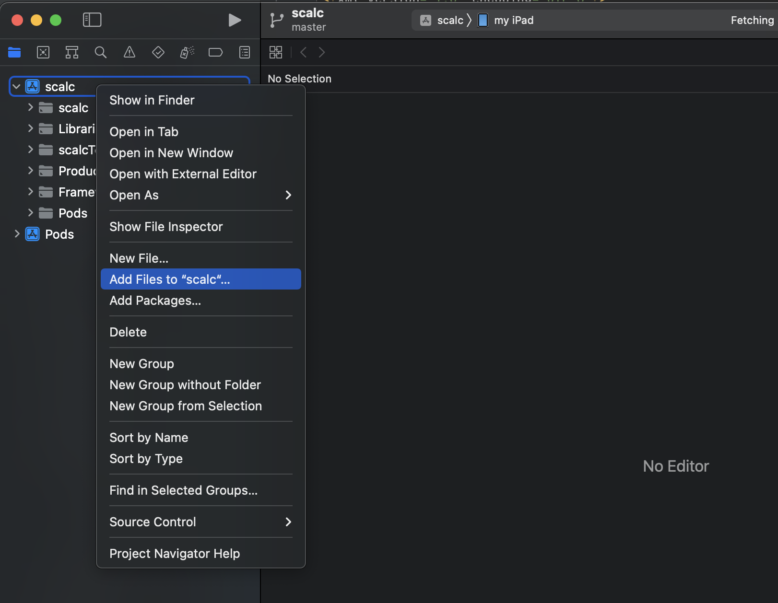Choose New Group

200,364
